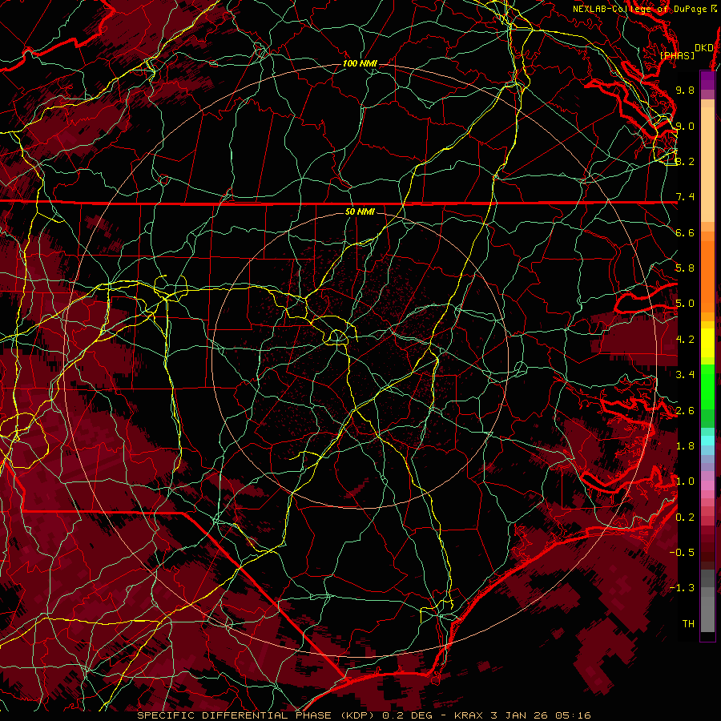721x721 pixels.
Task: Click the 100 NMI range ring label
Action: [x=360, y=63]
